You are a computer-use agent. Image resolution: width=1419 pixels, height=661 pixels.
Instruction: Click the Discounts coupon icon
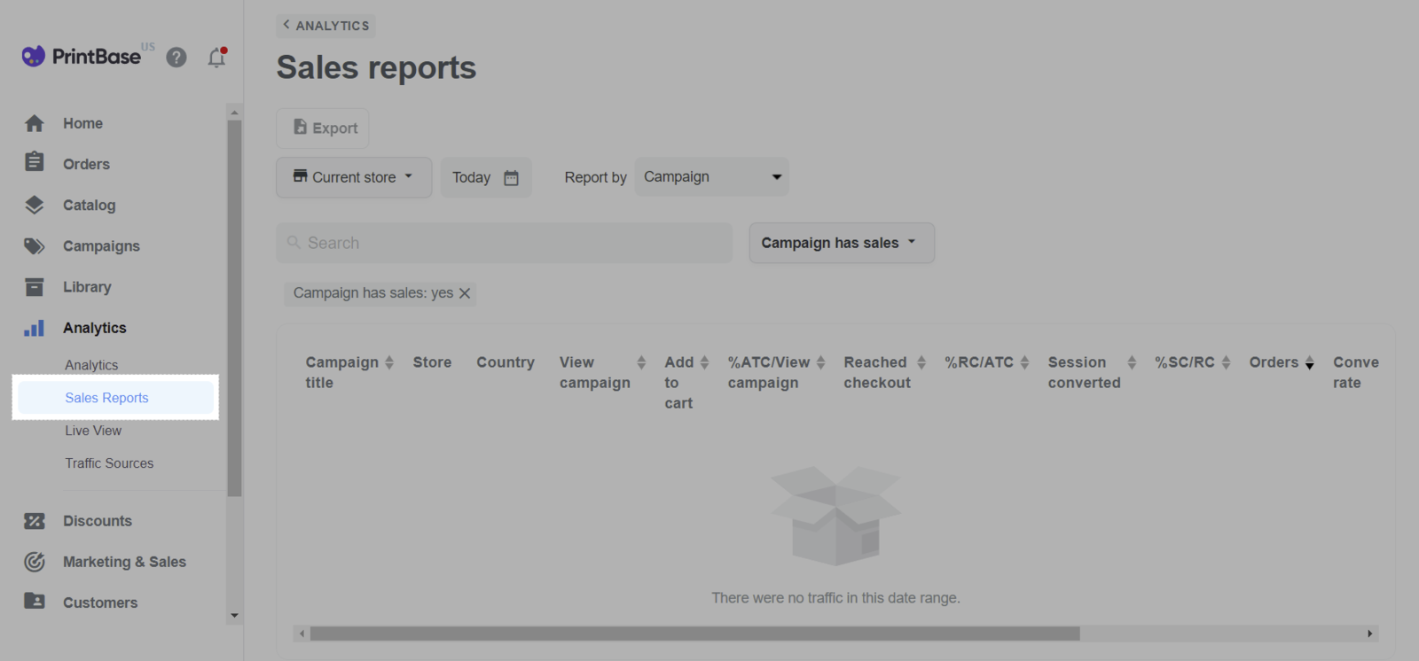[x=35, y=521]
